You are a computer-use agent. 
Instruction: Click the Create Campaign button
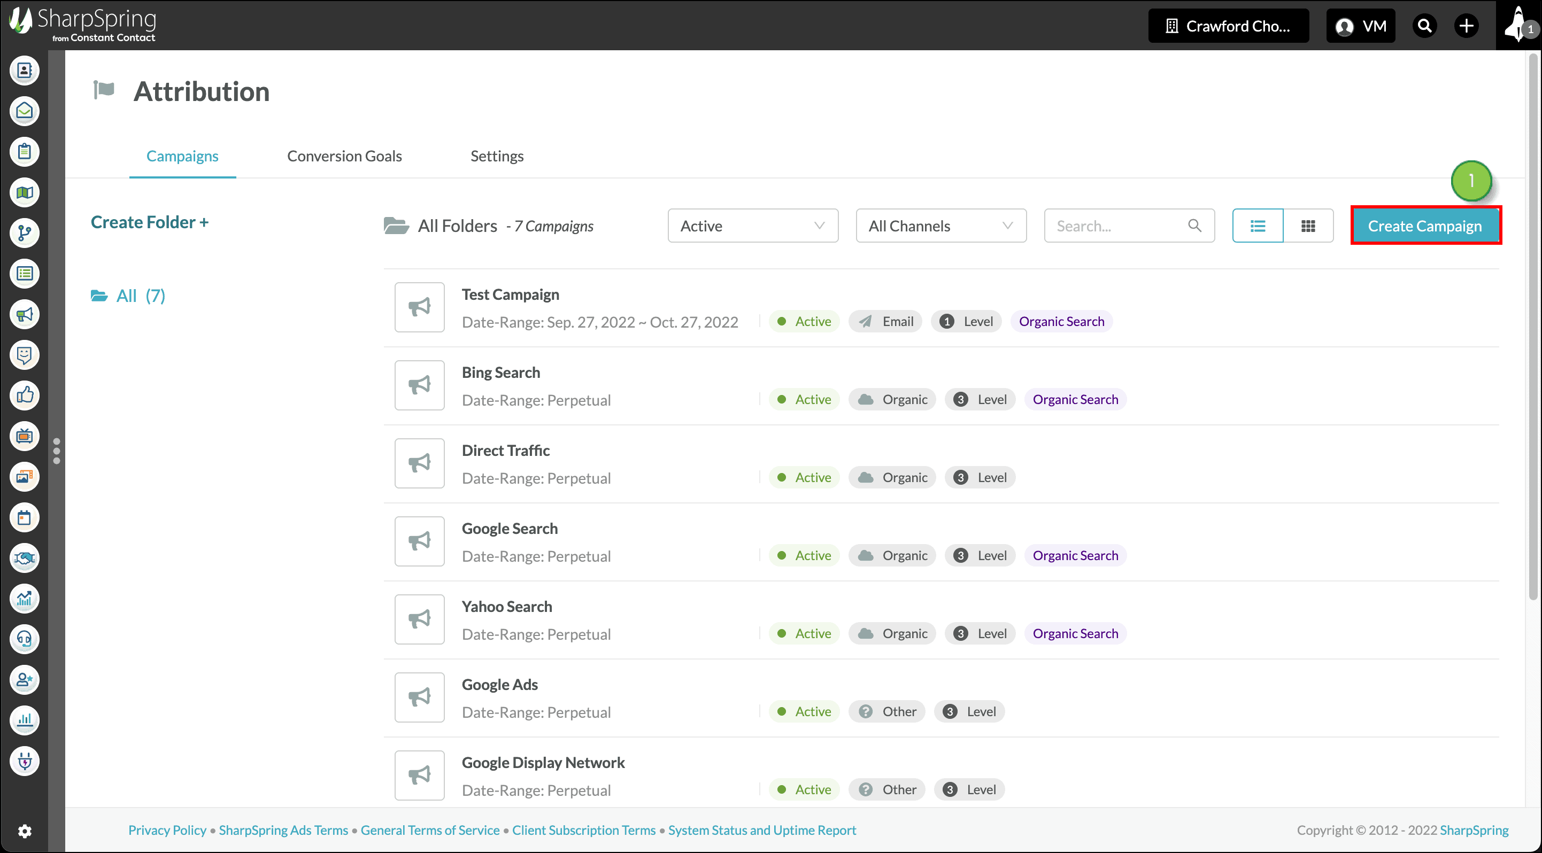click(1425, 226)
